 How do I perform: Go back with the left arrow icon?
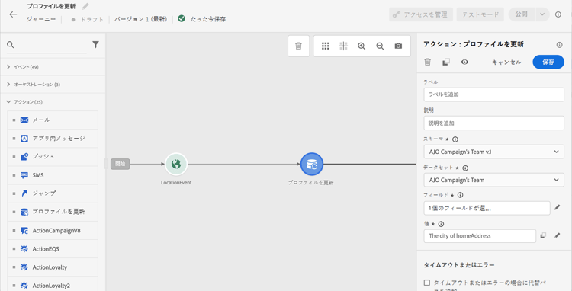pyautogui.click(x=13, y=14)
